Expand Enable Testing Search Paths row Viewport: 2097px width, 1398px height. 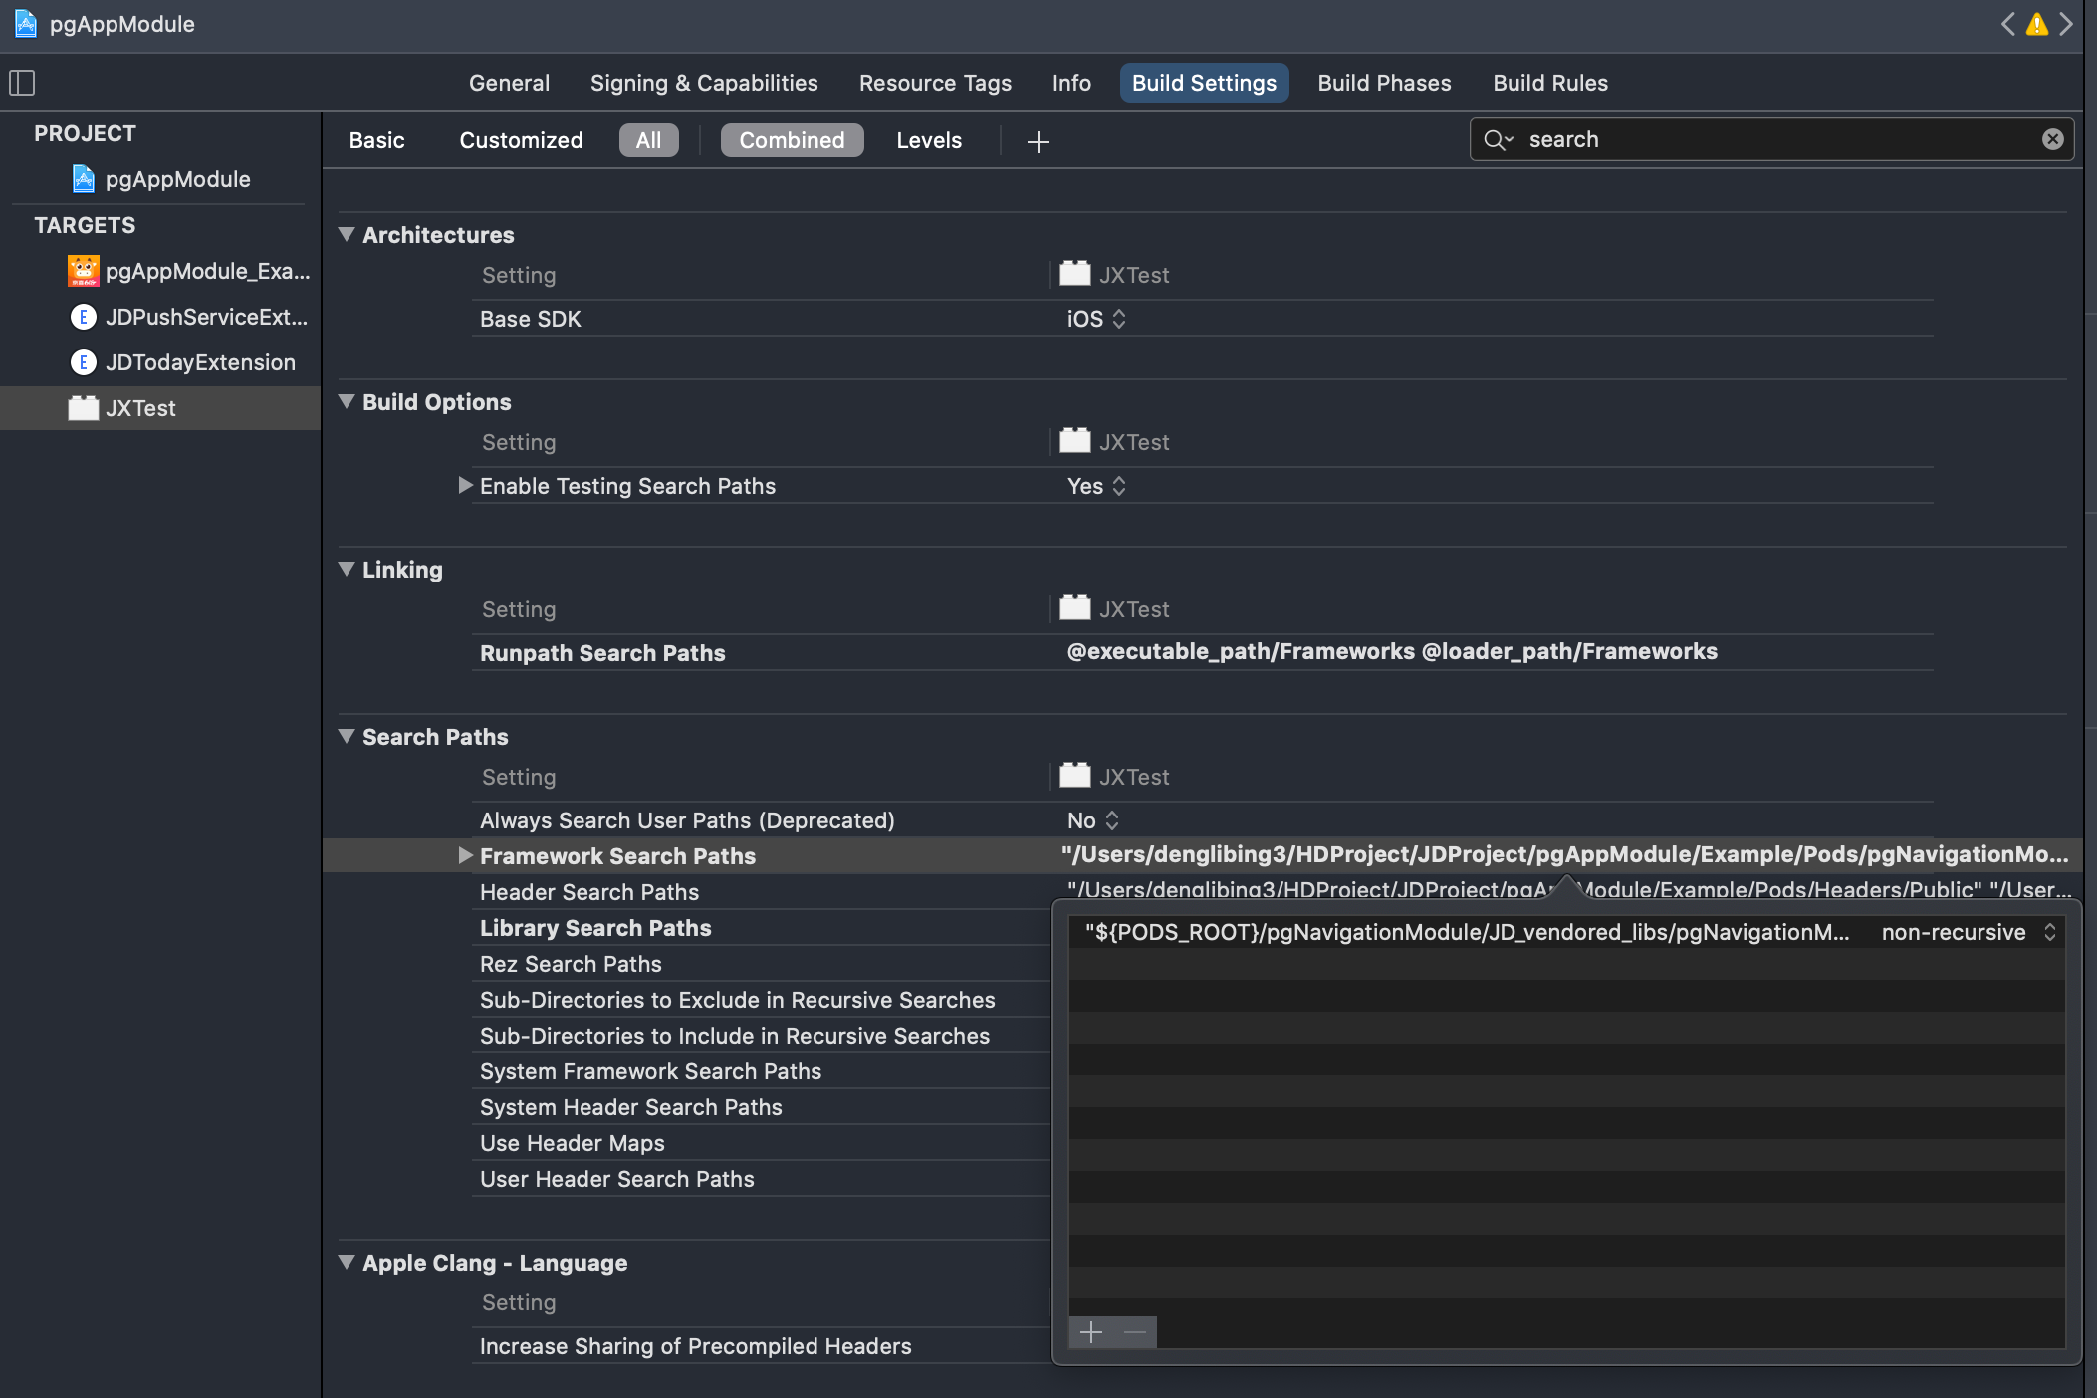[x=465, y=486]
